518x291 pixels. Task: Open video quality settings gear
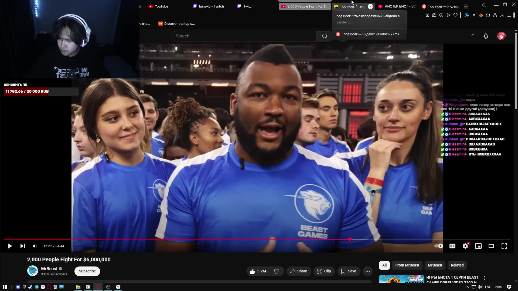tap(465, 246)
